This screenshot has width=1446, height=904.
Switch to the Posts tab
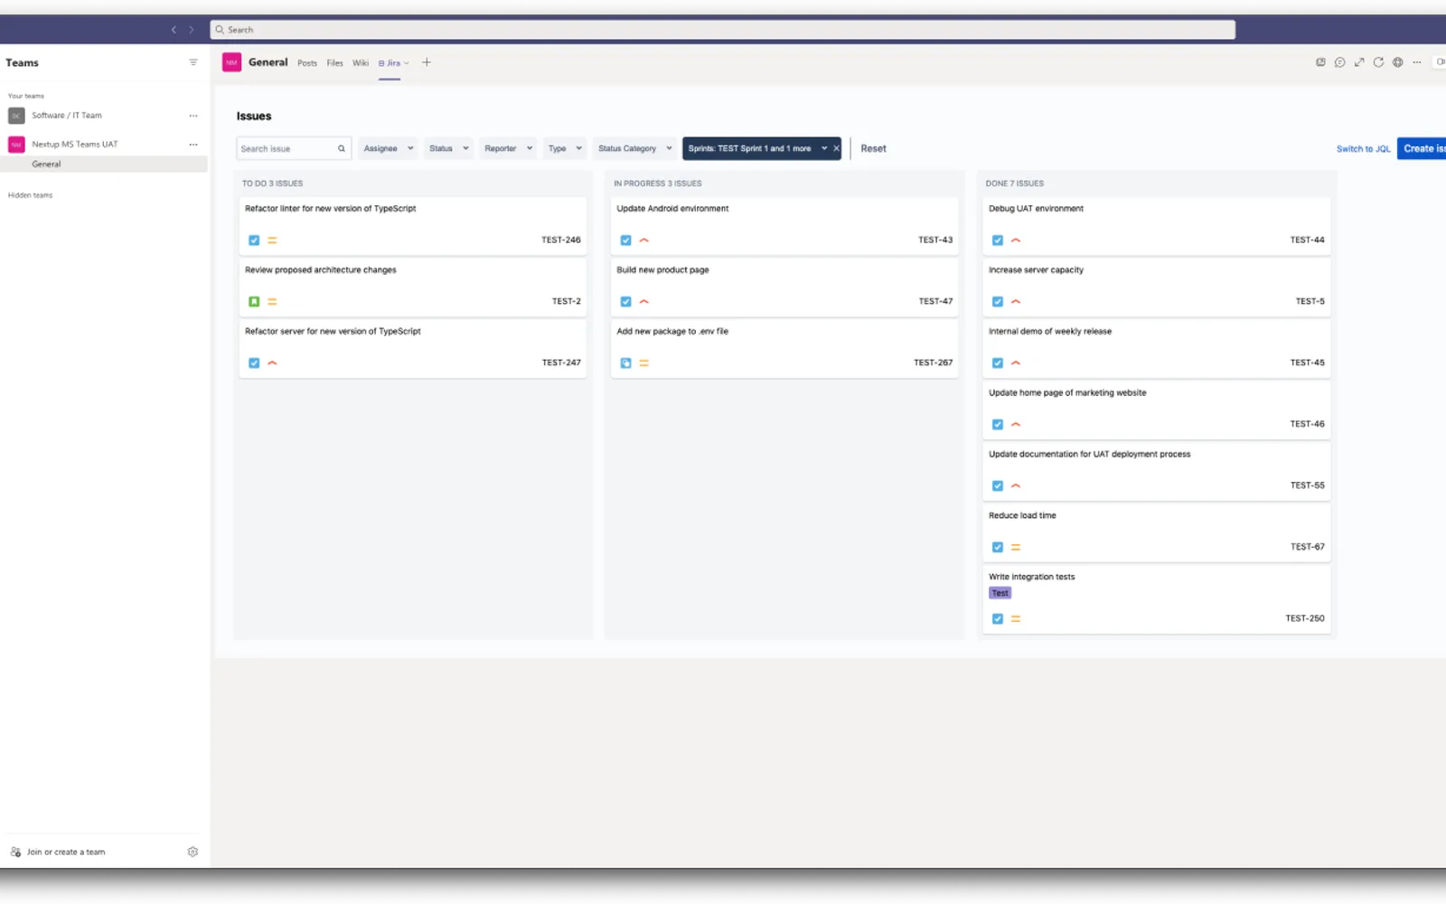(x=307, y=63)
